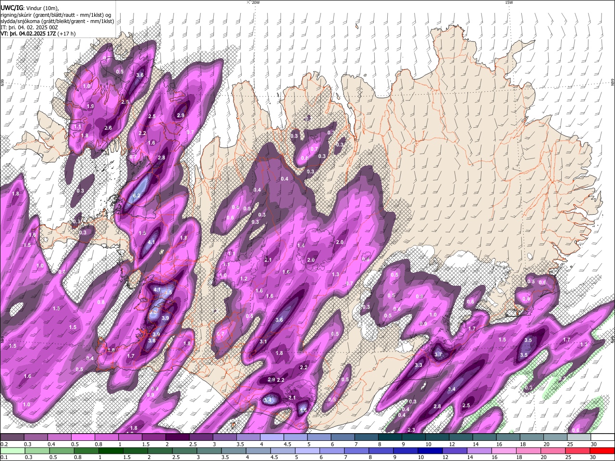Click the 20W longitude label
This screenshot has height=461, width=615.
pyautogui.click(x=255, y=2)
